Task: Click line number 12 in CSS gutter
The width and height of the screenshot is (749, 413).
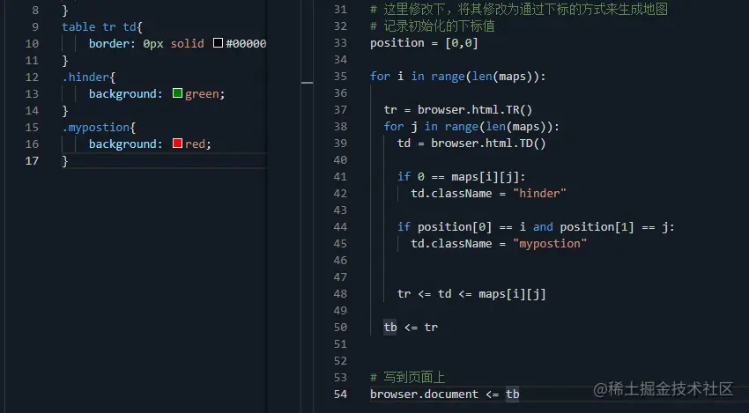Action: (32, 77)
